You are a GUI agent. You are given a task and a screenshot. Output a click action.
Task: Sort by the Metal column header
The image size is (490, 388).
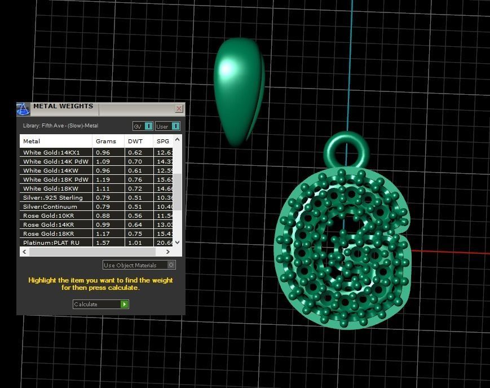[56, 141]
